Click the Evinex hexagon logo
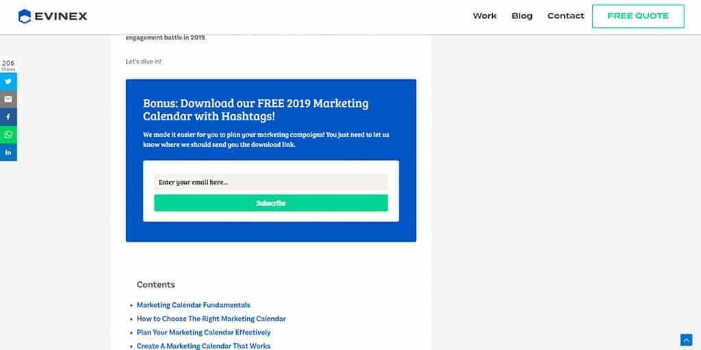Image resolution: width=701 pixels, height=350 pixels. tap(25, 16)
